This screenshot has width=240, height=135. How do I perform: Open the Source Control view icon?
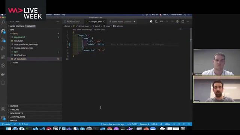[3, 40]
